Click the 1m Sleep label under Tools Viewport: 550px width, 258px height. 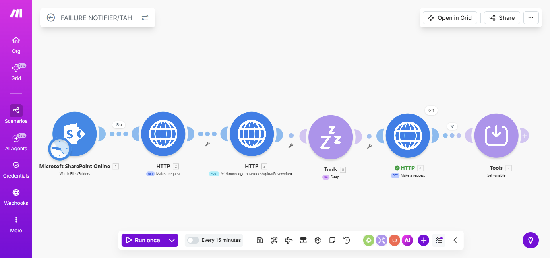click(x=331, y=177)
